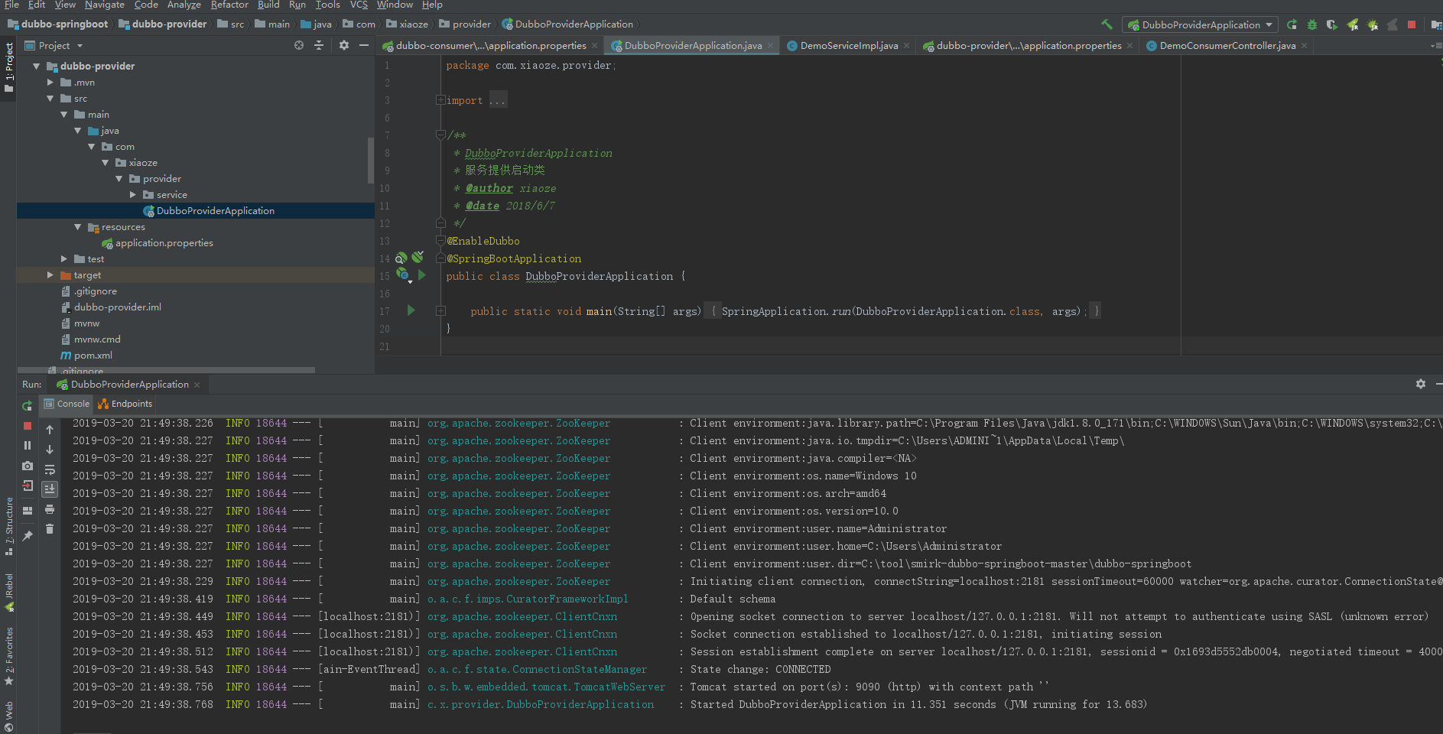The image size is (1443, 734).
Task: Open the DubboProviderApplication run configuration dropdown
Action: (x=1200, y=24)
